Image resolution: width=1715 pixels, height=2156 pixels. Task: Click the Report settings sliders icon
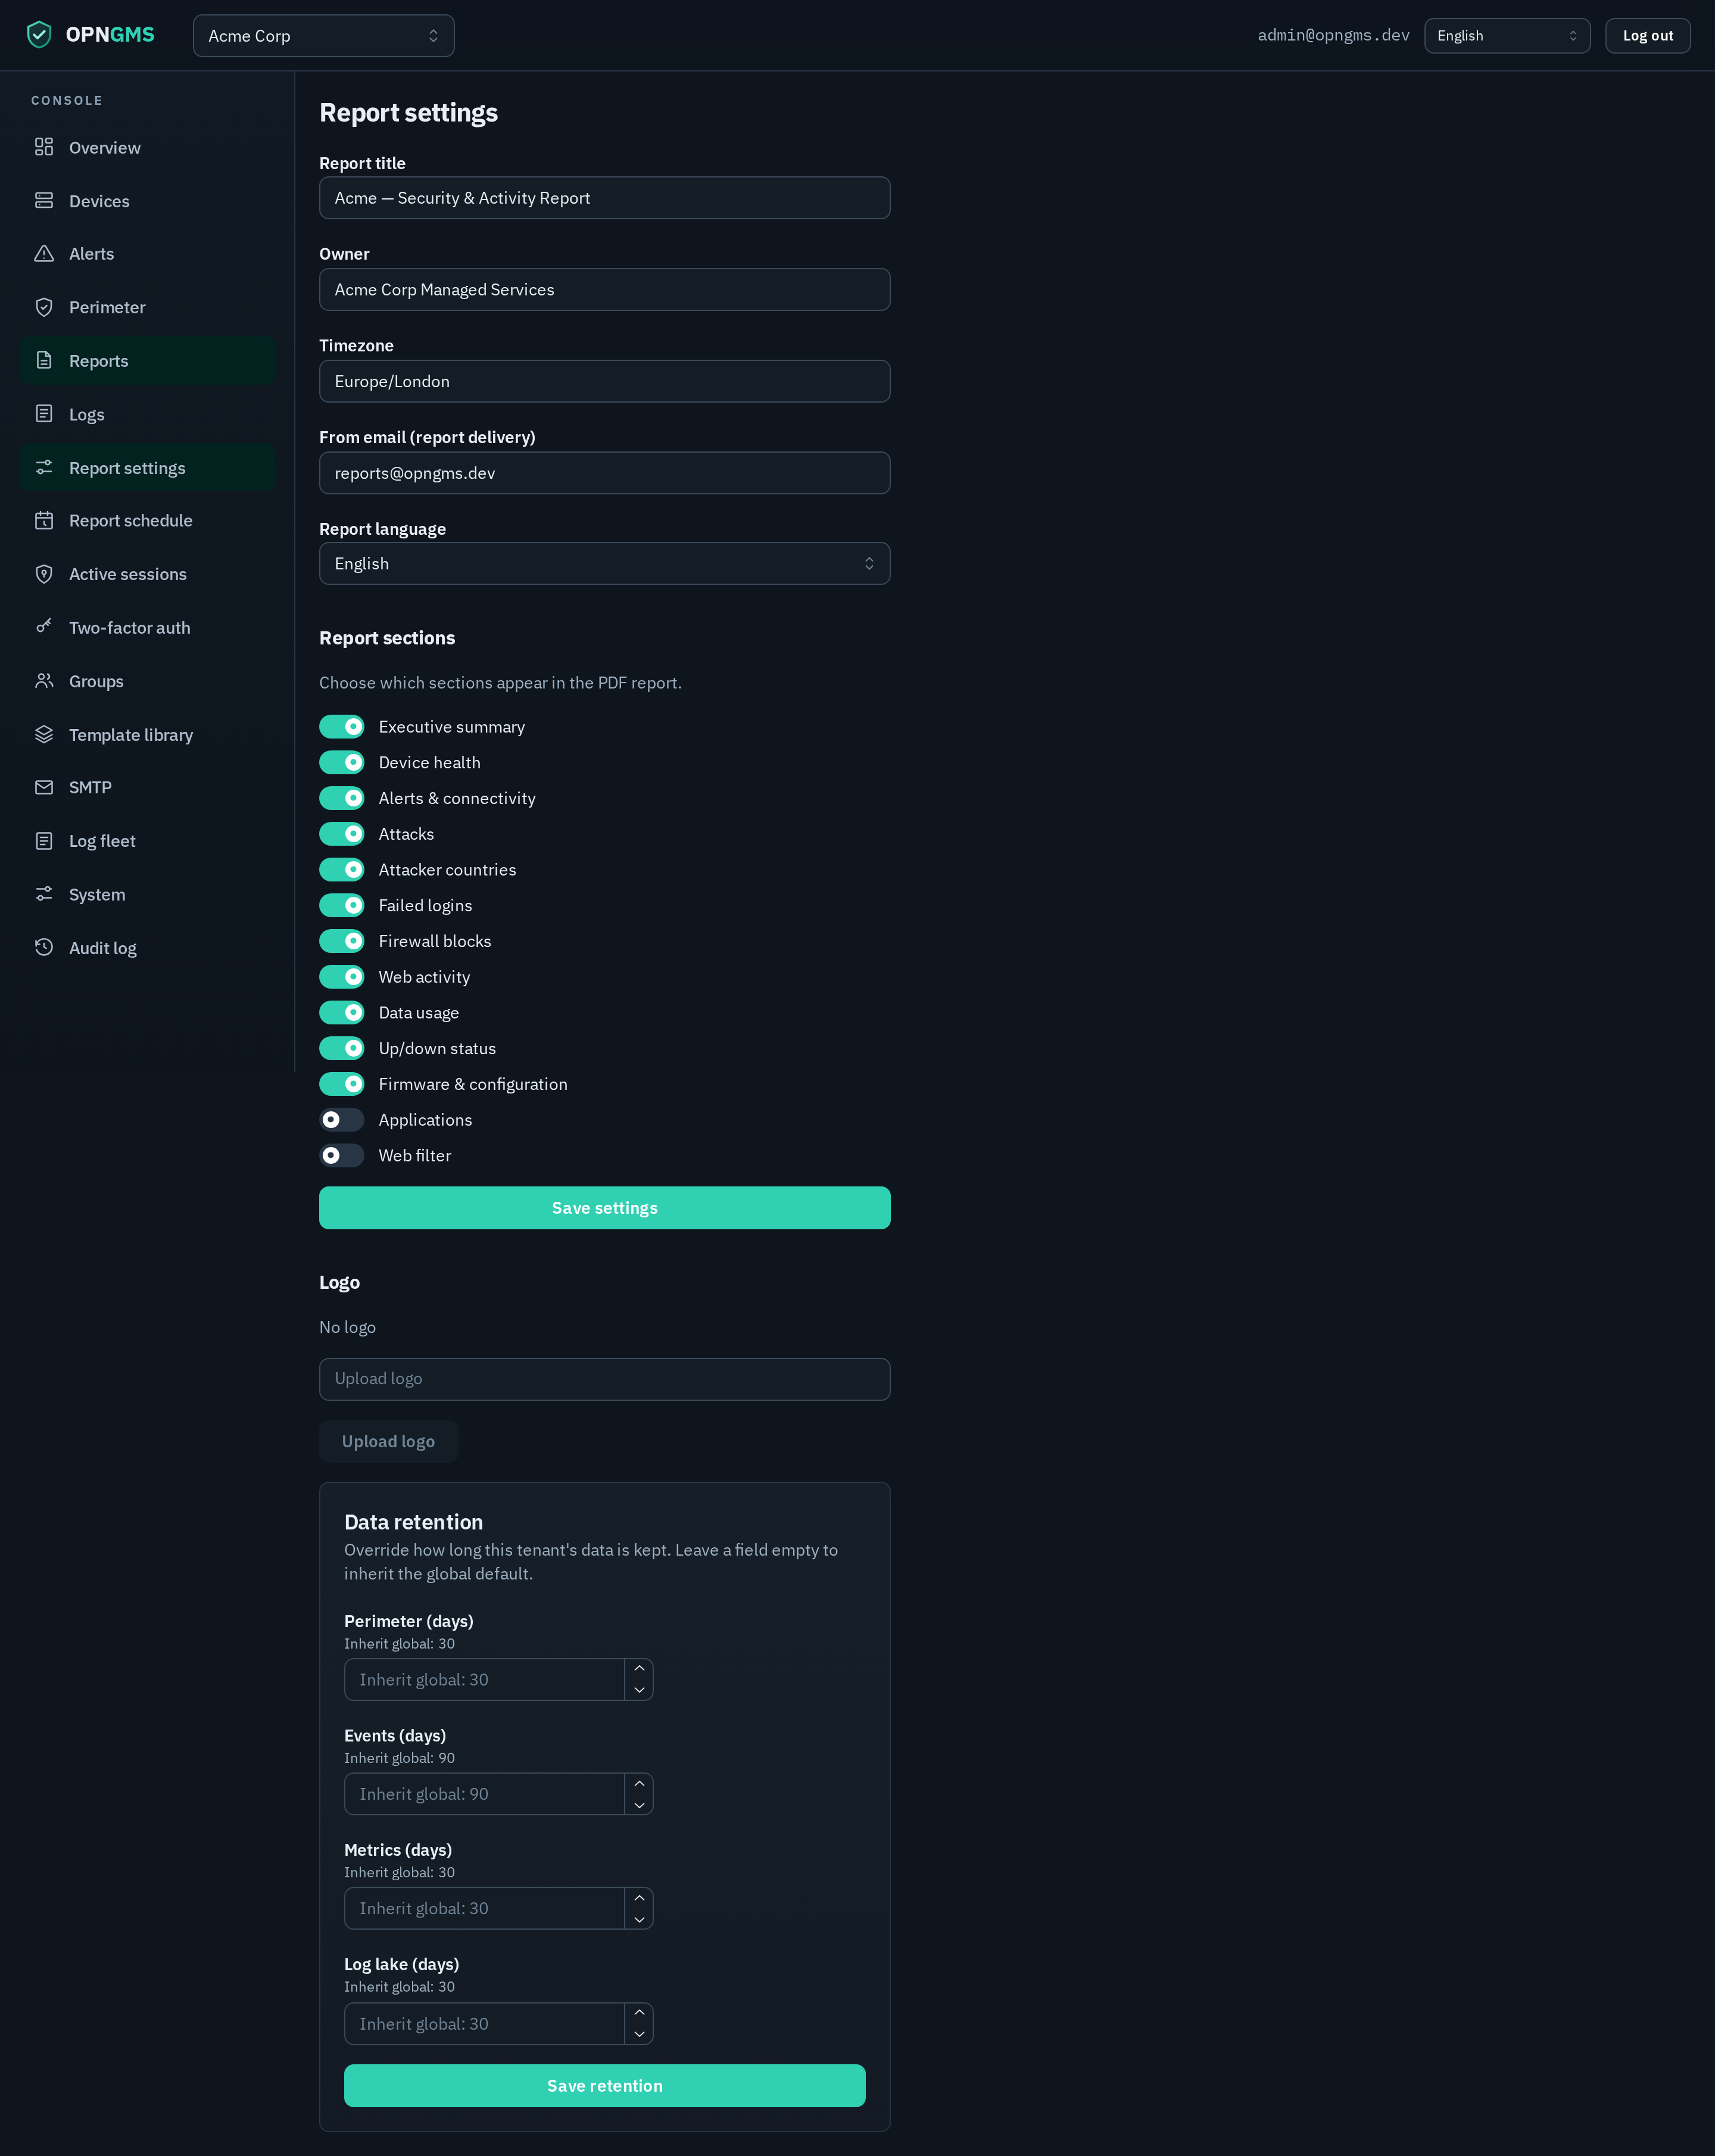pyautogui.click(x=44, y=468)
